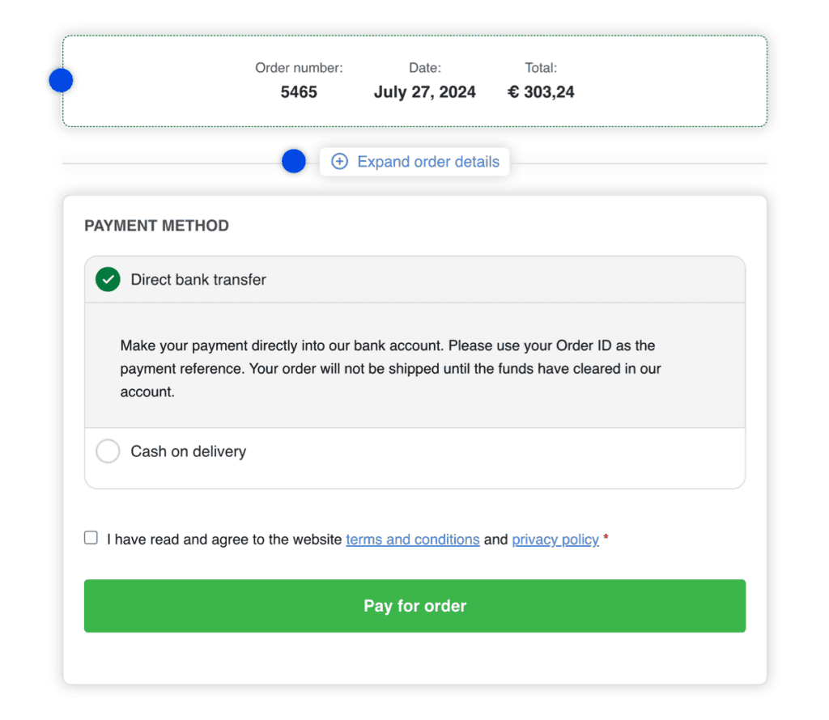Expand the order details section
Viewport: 829px width, 720px height.
tap(414, 162)
